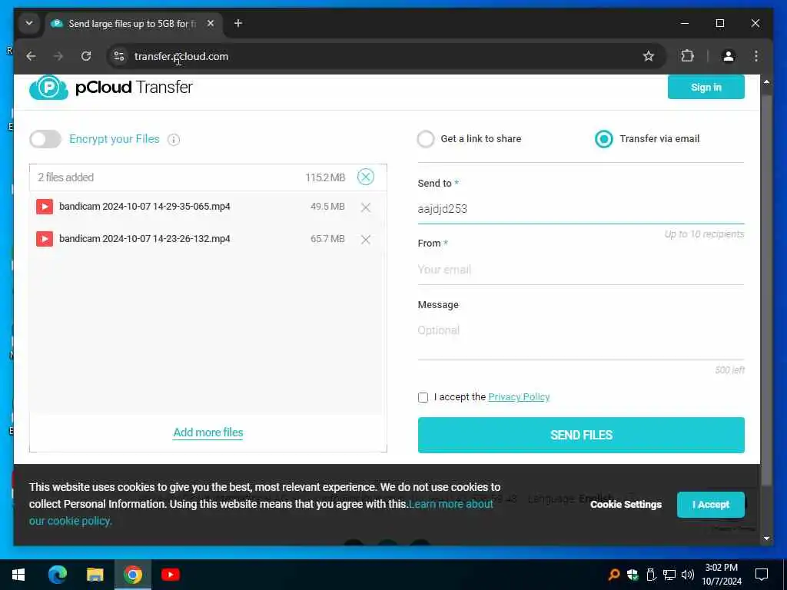
Task: Click the pCloud logo icon
Action: point(48,88)
